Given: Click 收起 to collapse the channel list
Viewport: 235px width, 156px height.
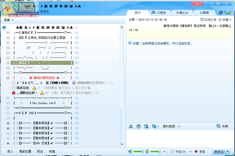Looking at the screenshot, I should click(52, 151).
